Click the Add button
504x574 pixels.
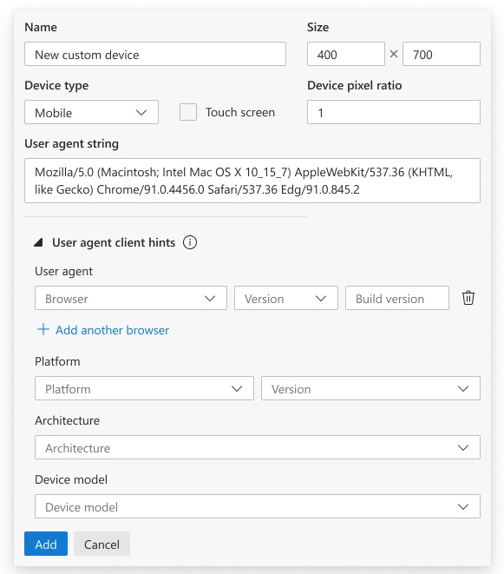[46, 544]
